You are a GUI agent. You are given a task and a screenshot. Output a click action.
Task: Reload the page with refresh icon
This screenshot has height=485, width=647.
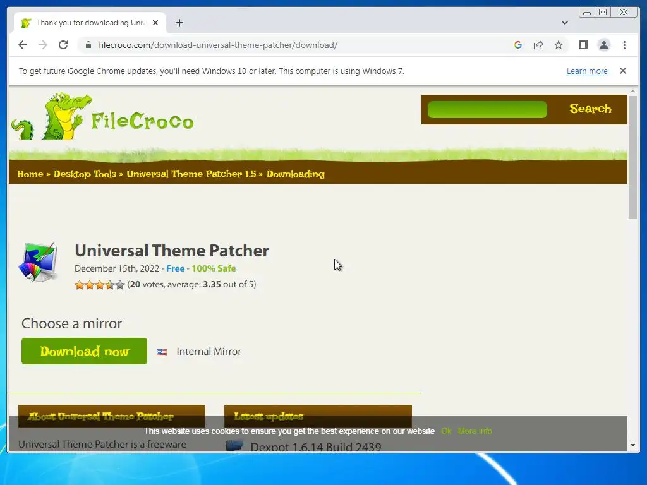[63, 45]
